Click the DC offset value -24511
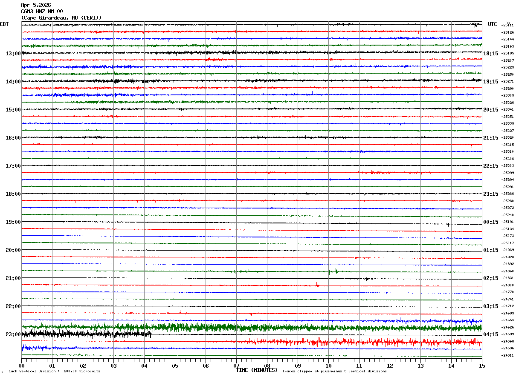 coord(508,355)
